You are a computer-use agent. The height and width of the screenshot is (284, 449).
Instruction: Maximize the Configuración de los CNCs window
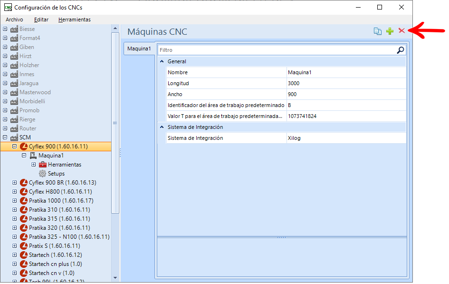coord(380,7)
